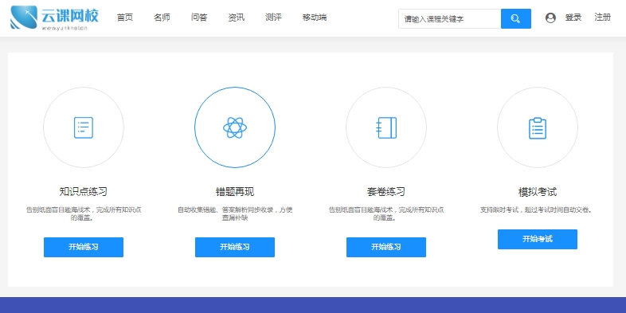The image size is (626, 313).
Task: Click the course keyword search field
Action: click(449, 19)
